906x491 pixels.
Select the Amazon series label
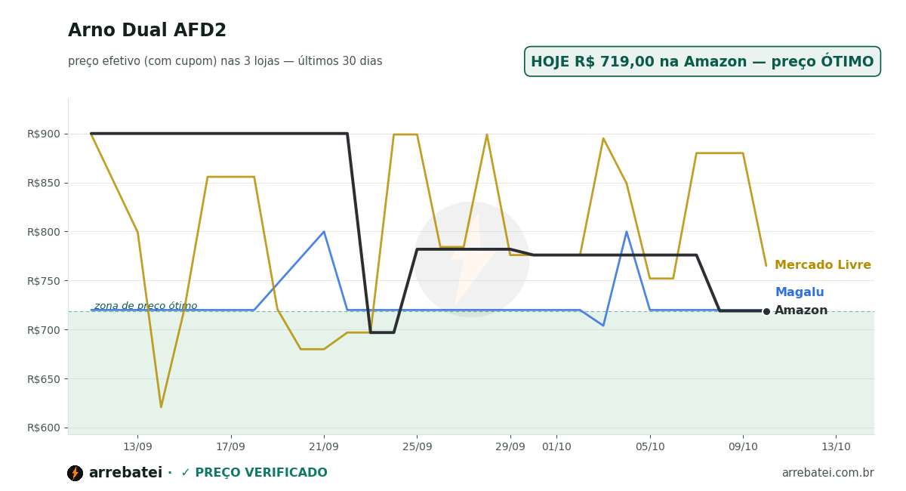[x=801, y=310]
